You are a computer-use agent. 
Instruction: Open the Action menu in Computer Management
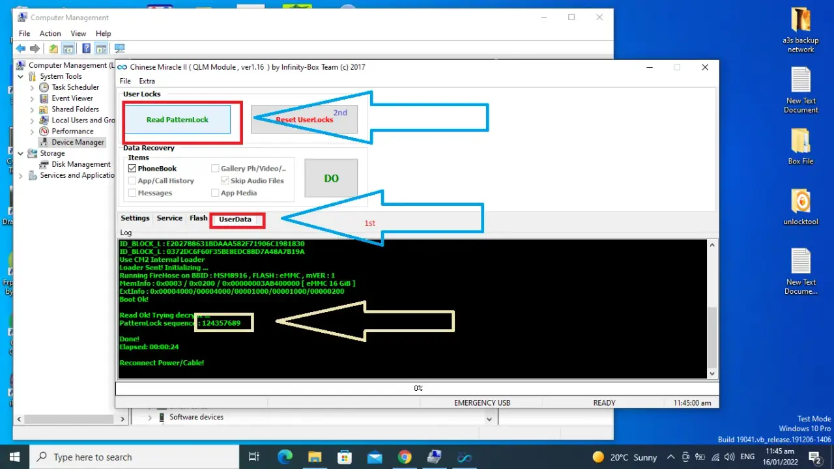50,33
